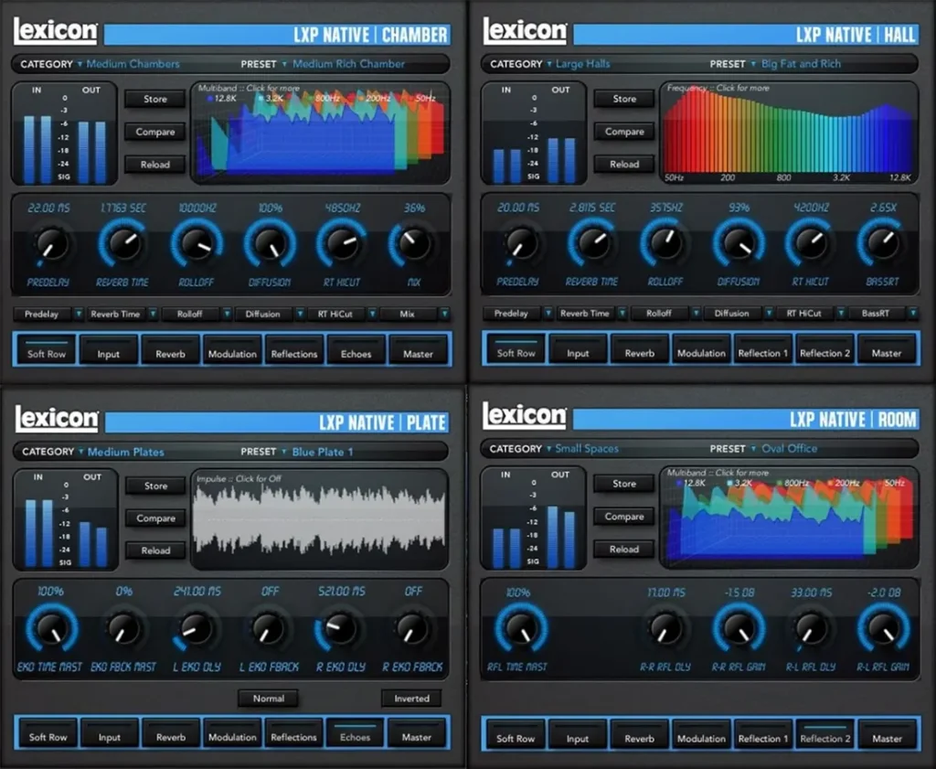Click Compare button in the Hall plugin
Image resolution: width=936 pixels, height=769 pixels.
624,132
